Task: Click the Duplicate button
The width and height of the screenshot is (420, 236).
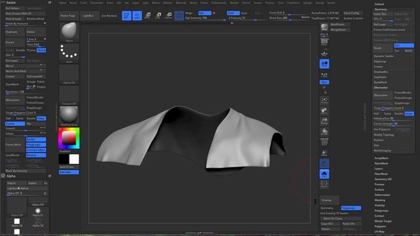Action: 15,32
